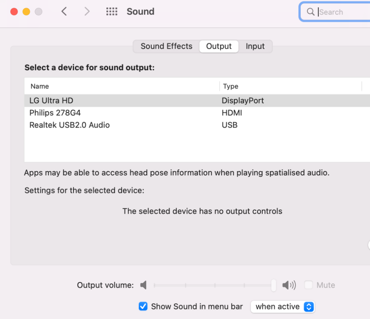The width and height of the screenshot is (370, 319).
Task: Open the "when active" dropdown
Action: click(283, 307)
